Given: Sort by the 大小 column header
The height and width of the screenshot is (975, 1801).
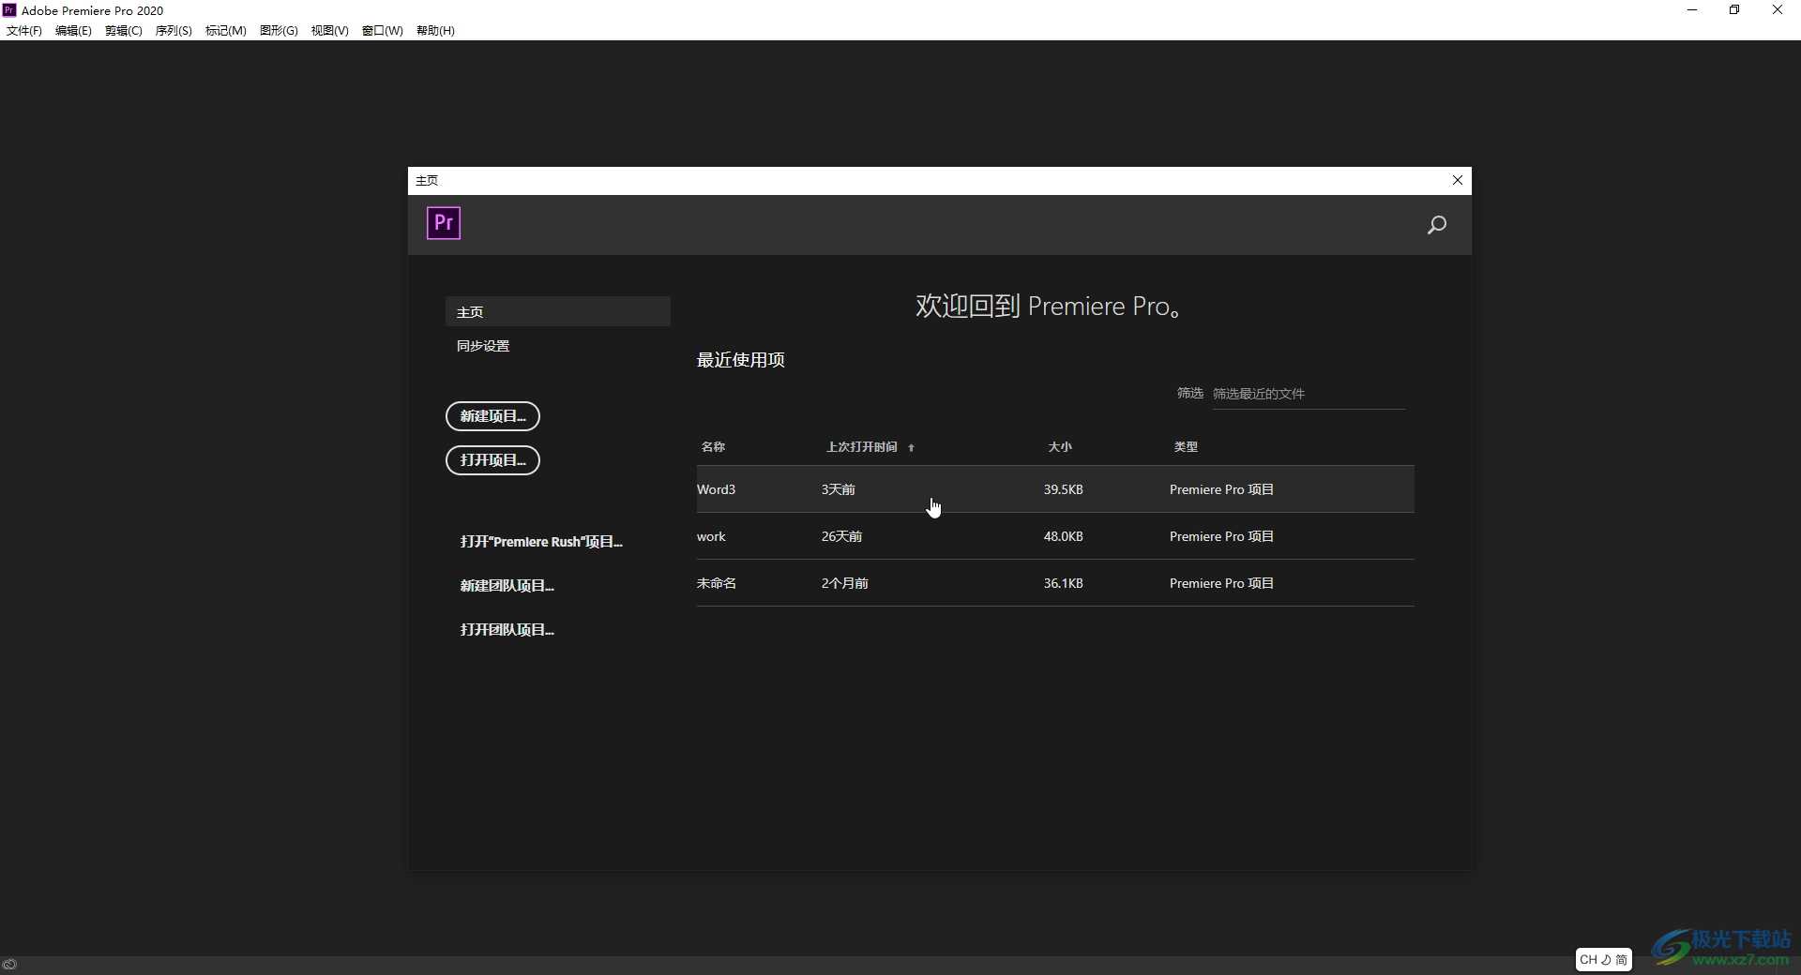Looking at the screenshot, I should point(1060,447).
